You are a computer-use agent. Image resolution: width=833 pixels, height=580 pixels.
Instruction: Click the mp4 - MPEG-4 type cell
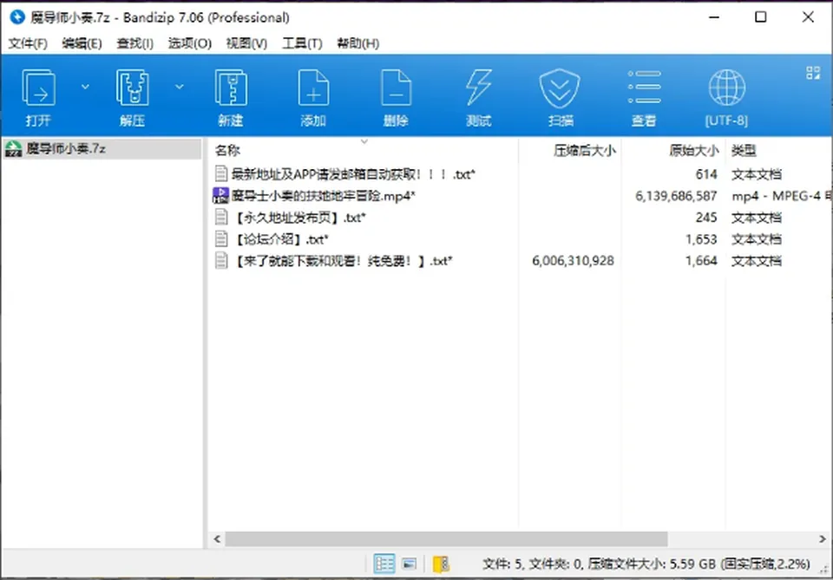pos(782,196)
